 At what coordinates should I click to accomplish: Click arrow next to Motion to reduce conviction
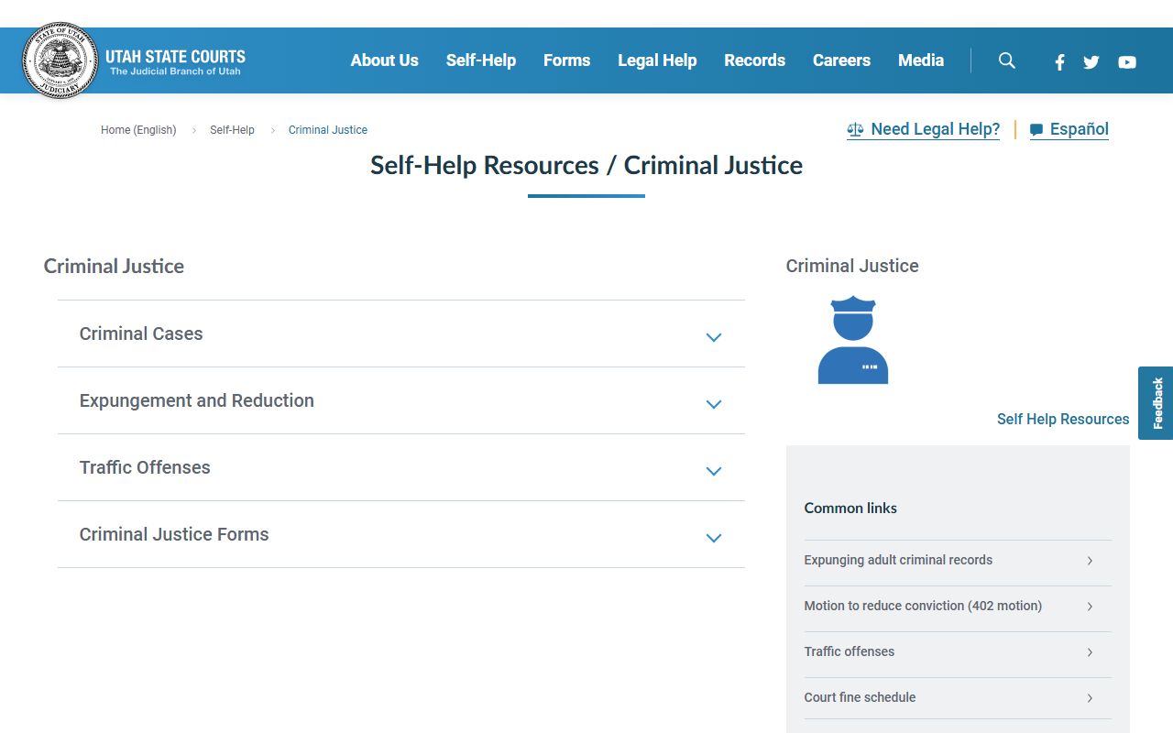pyautogui.click(x=1090, y=607)
